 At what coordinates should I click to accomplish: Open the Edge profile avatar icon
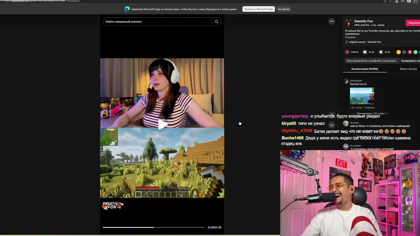tap(409, 1)
